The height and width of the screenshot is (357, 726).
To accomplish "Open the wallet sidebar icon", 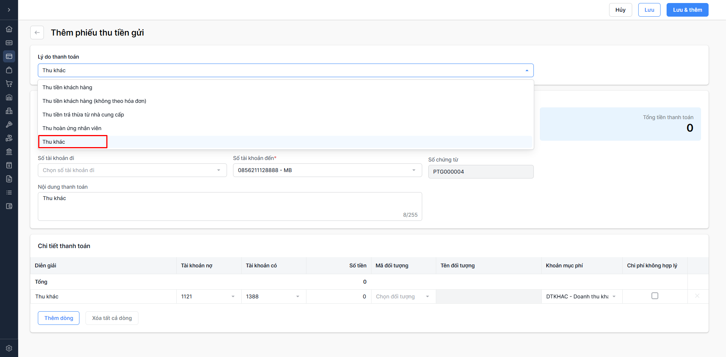I will pyautogui.click(x=9, y=206).
